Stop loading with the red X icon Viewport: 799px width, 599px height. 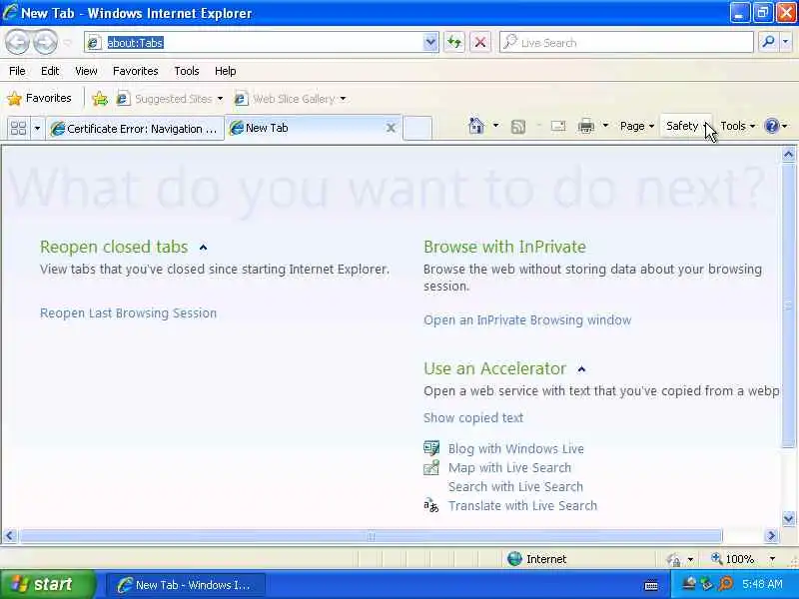(480, 42)
